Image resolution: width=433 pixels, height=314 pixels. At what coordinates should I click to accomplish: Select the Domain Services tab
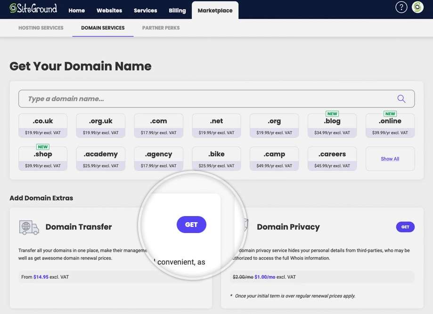pyautogui.click(x=103, y=28)
